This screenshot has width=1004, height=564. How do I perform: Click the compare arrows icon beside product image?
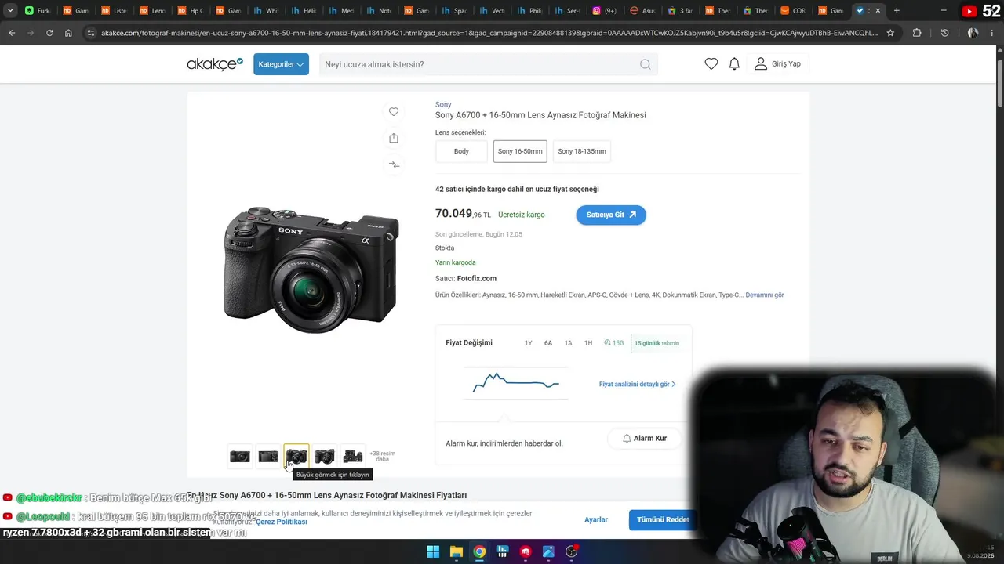tap(394, 164)
